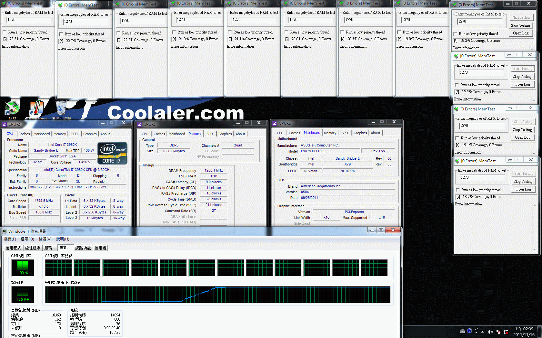Click MemTest icon of 15.5% coverage window

point(456,56)
